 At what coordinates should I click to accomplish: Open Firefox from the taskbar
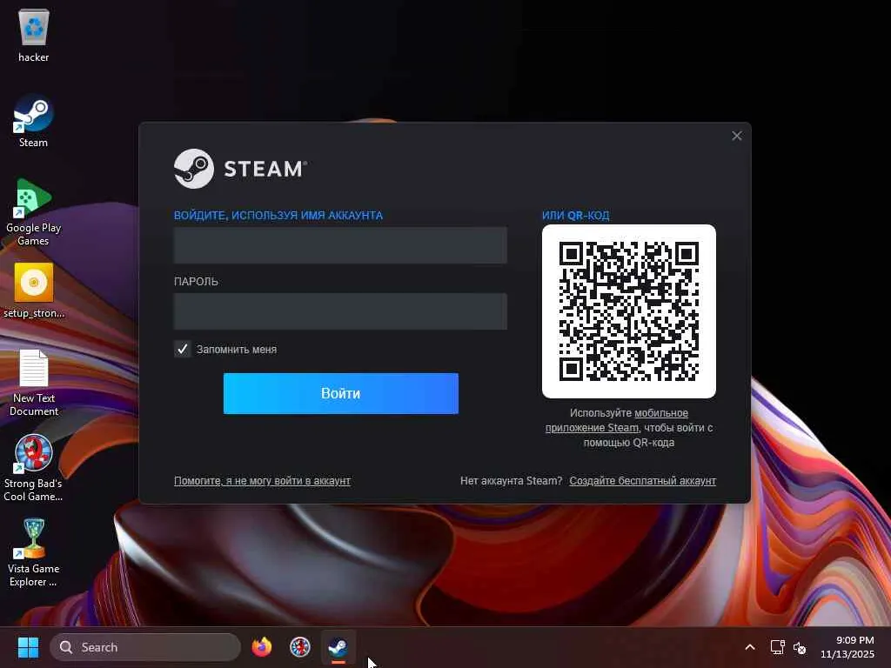(x=262, y=647)
